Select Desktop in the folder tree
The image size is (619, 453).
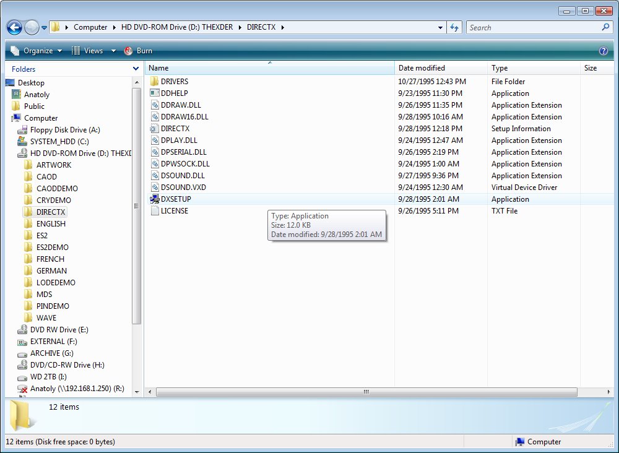pos(31,83)
